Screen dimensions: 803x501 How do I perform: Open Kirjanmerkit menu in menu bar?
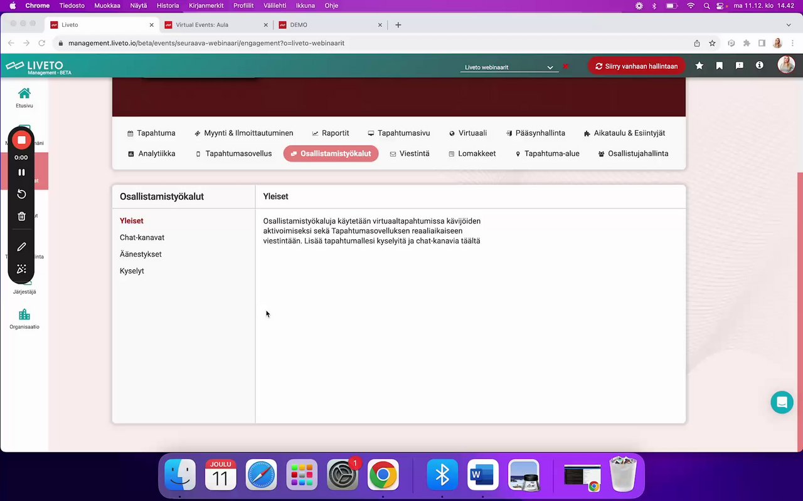pos(206,6)
